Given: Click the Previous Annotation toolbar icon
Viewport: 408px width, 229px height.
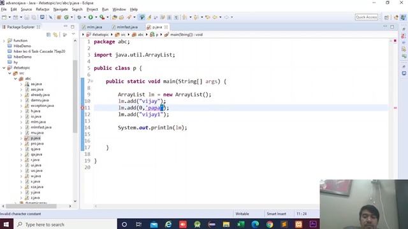Looking at the screenshot, I should [196, 17].
